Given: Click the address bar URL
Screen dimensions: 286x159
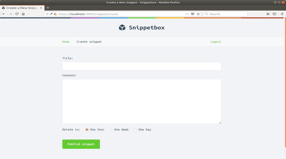Looking at the screenshot, I should (x=88, y=14).
